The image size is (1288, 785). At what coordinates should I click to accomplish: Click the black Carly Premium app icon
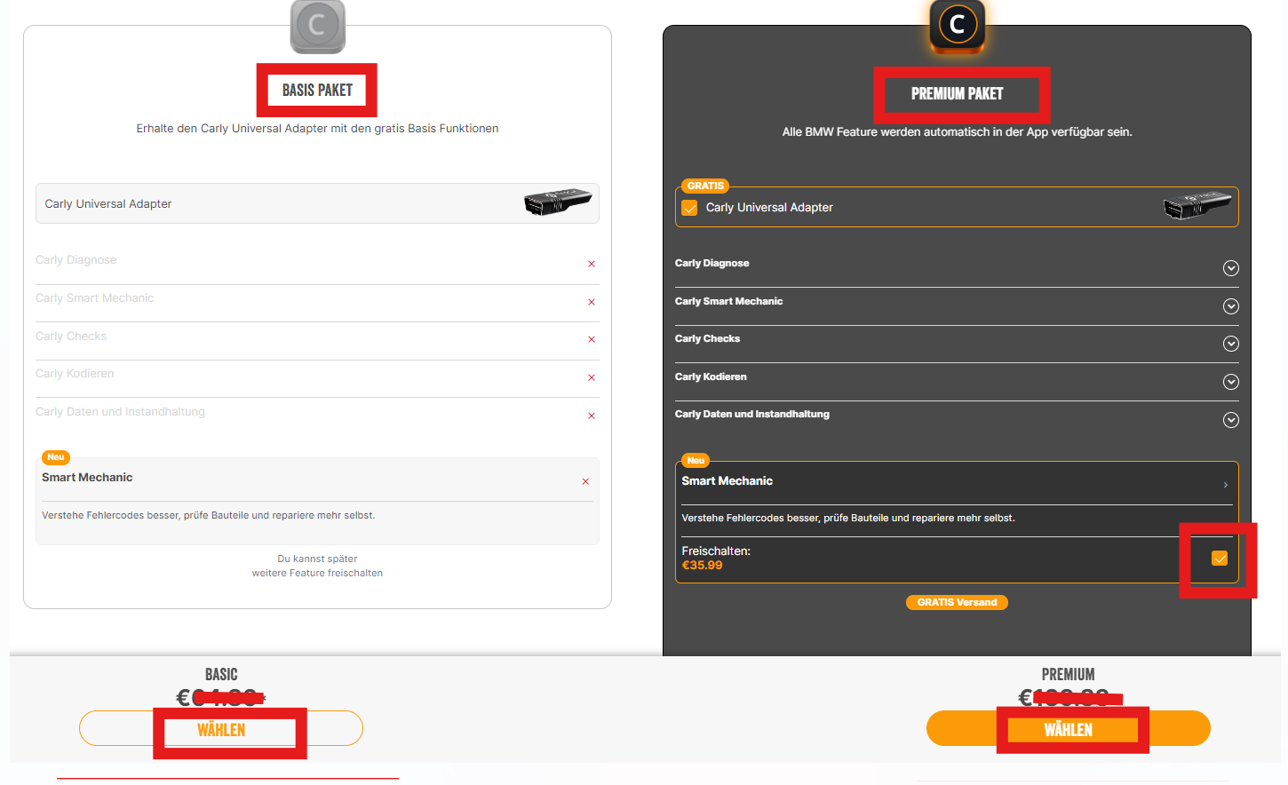(x=957, y=26)
